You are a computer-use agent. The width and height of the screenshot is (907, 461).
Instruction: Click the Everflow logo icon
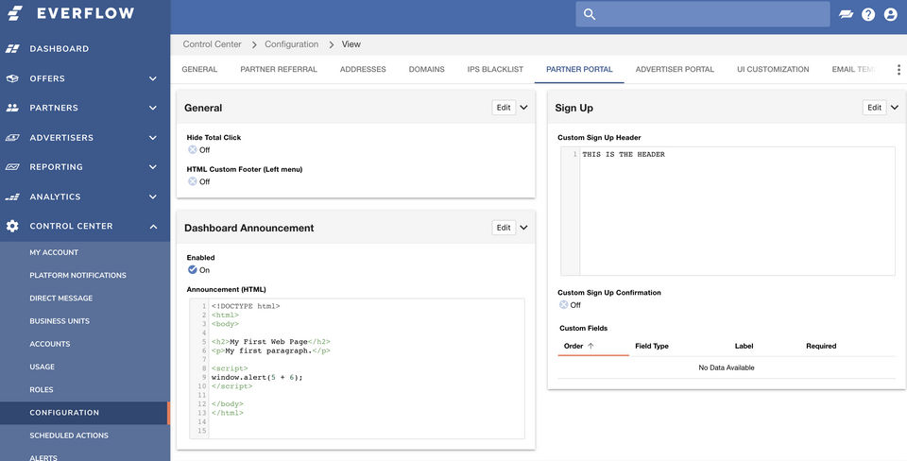(x=15, y=14)
